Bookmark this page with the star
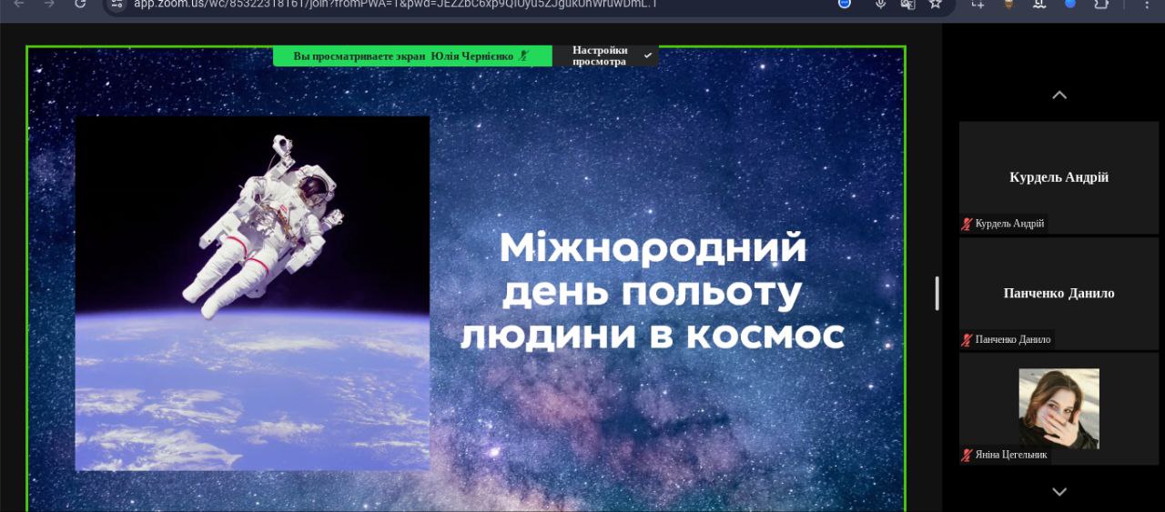This screenshot has width=1165, height=512. pyautogui.click(x=935, y=4)
